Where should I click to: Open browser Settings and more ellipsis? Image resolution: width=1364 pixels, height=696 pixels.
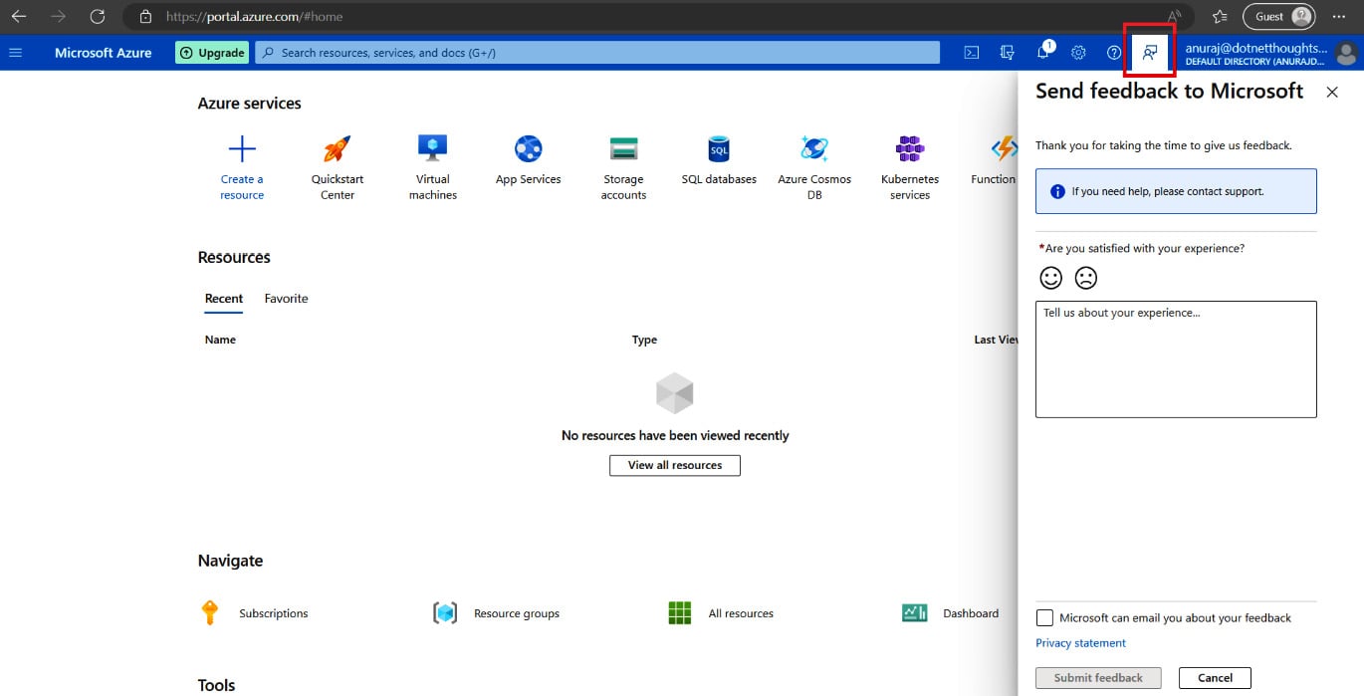click(x=1339, y=17)
